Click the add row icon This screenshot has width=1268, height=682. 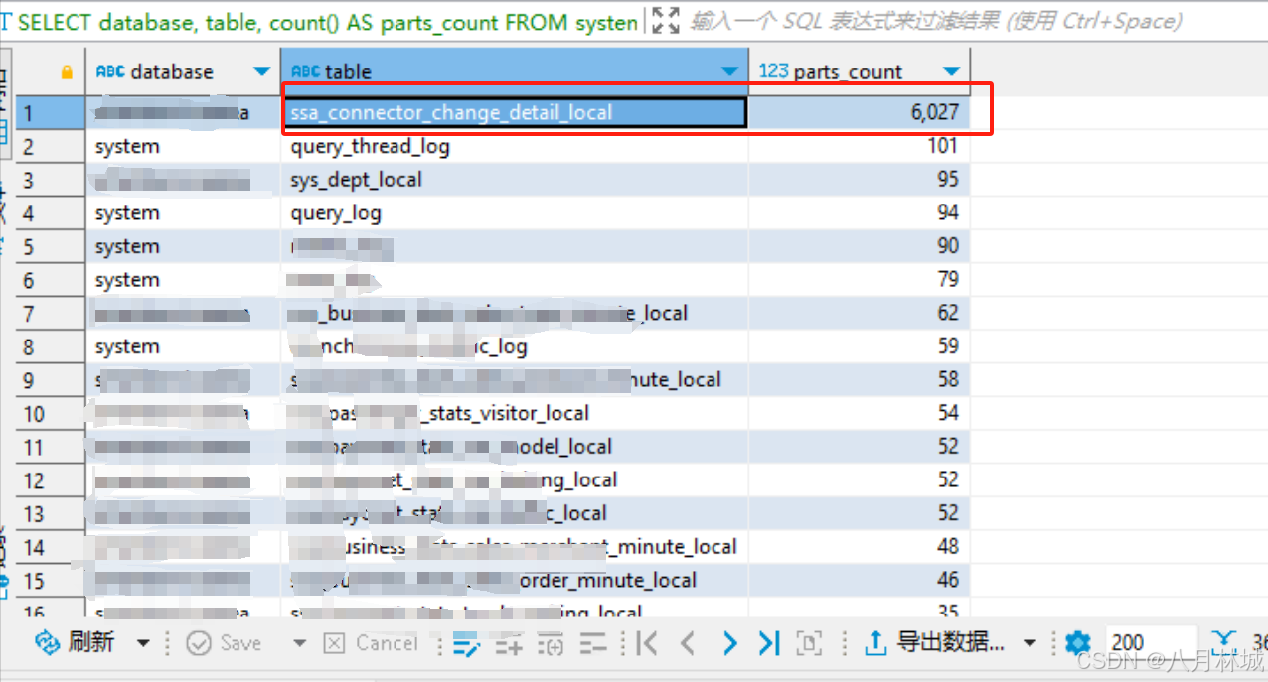[x=509, y=644]
